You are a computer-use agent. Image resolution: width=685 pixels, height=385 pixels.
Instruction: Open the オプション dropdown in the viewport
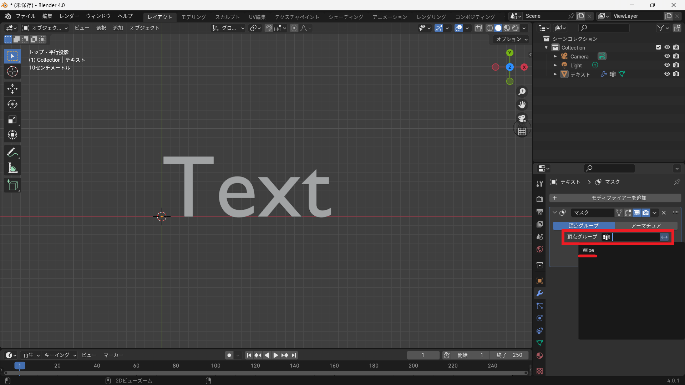[x=512, y=39]
